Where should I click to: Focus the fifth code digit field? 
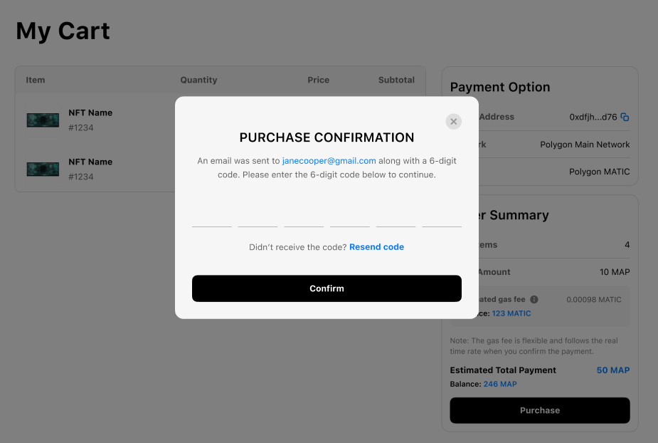point(396,217)
